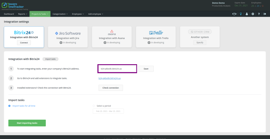Click the red 0 employees count
The height and width of the screenshot is (139, 270).
(263, 6)
